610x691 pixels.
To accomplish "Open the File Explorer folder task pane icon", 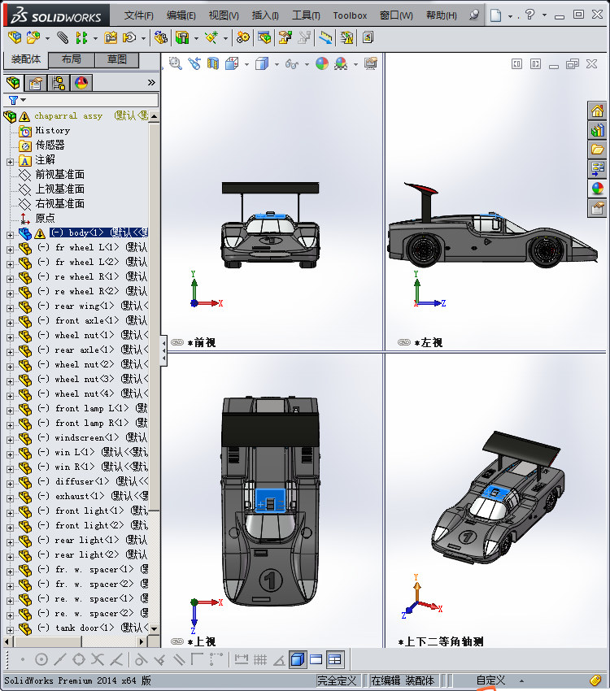I will (598, 150).
